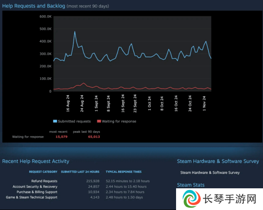The width and height of the screenshot is (263, 210).
Task: Open the Steam Hardware & Software Survey link
Action: (210, 173)
